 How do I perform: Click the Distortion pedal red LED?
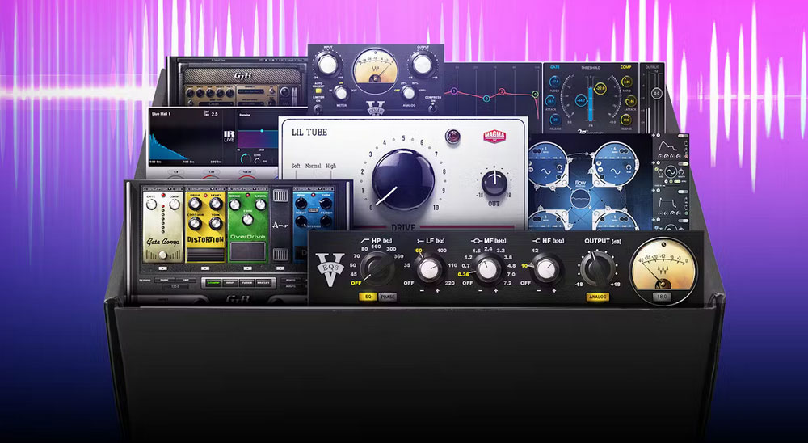pyautogui.click(x=205, y=196)
